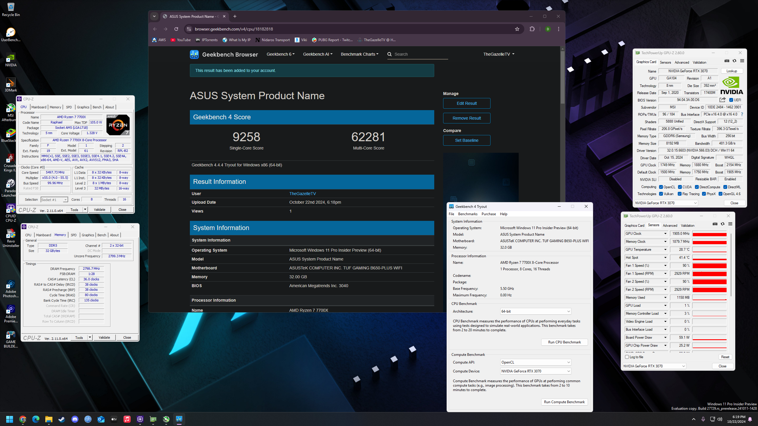The height and width of the screenshot is (426, 758).
Task: Click the Chrome address bar URL
Action: tap(234, 29)
